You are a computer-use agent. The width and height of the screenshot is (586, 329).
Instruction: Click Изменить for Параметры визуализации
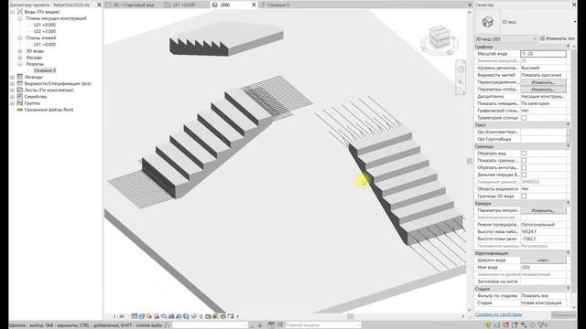(x=543, y=210)
